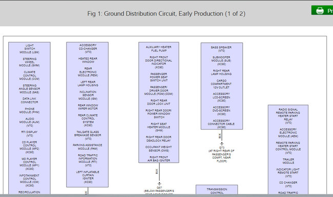The width and height of the screenshot is (333, 197).
Task: Select 'Right Rear Lamp Housing' label
Action: tap(221, 72)
